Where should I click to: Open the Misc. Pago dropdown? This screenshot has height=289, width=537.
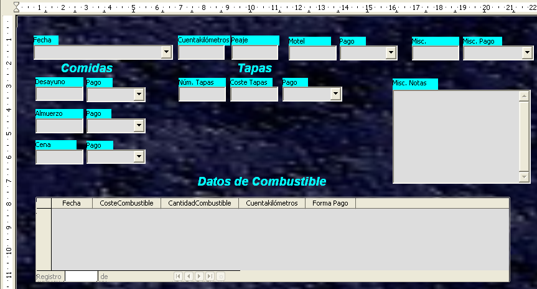click(x=526, y=53)
